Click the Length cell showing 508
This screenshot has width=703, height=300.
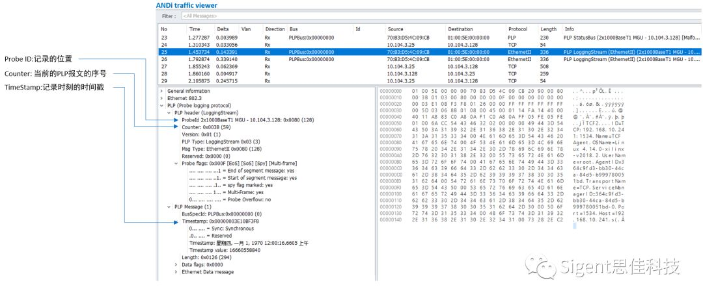click(544, 66)
